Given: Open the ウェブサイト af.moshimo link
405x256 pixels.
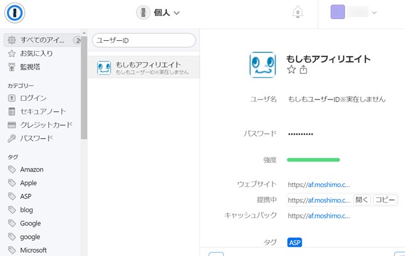Looking at the screenshot, I should (319, 184).
